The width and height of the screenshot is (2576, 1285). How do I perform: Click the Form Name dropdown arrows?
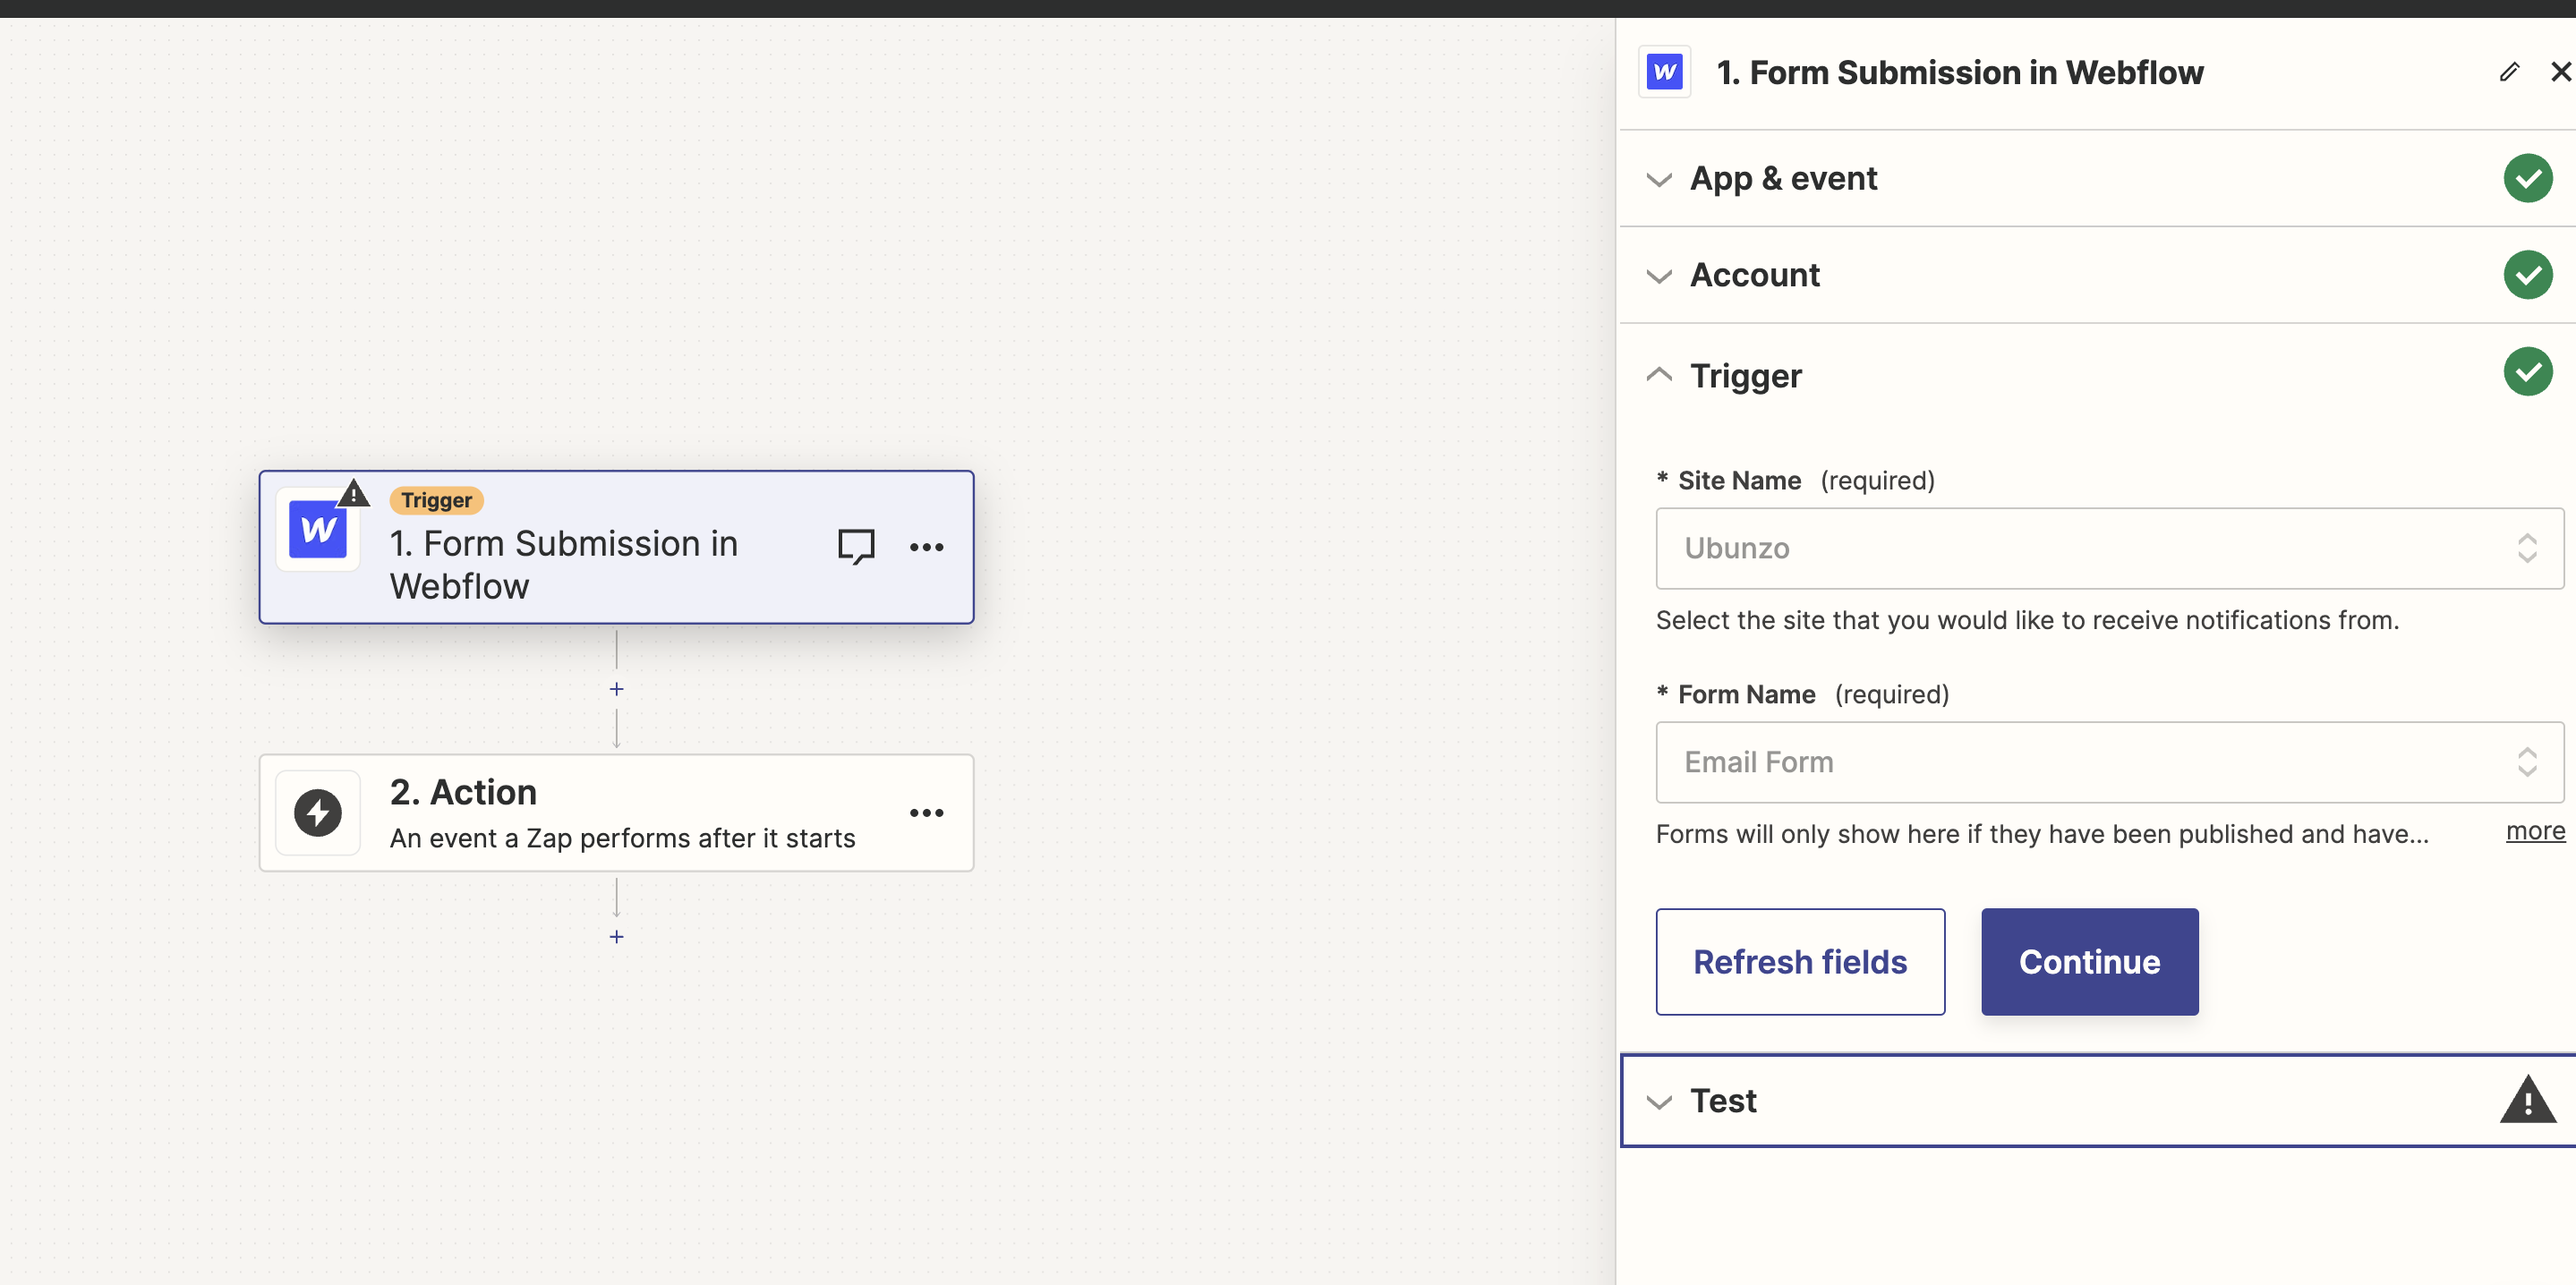[x=2527, y=762]
